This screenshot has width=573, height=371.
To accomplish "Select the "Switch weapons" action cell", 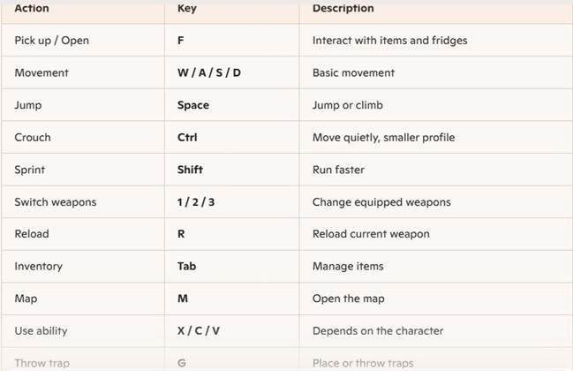I will tap(56, 202).
